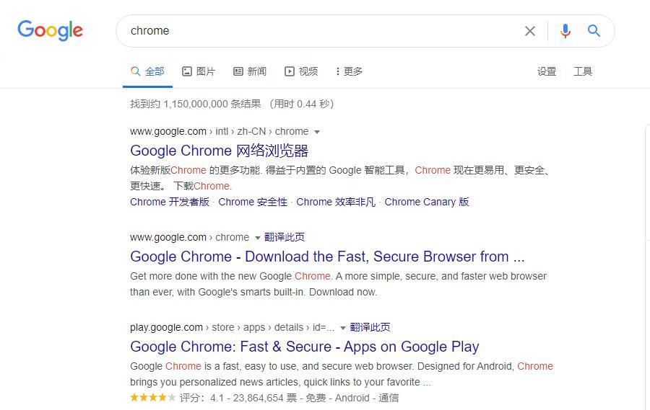Image resolution: width=650 pixels, height=410 pixels.
Task: Expand arrow beside zh-CN chrome URL
Action: (317, 132)
